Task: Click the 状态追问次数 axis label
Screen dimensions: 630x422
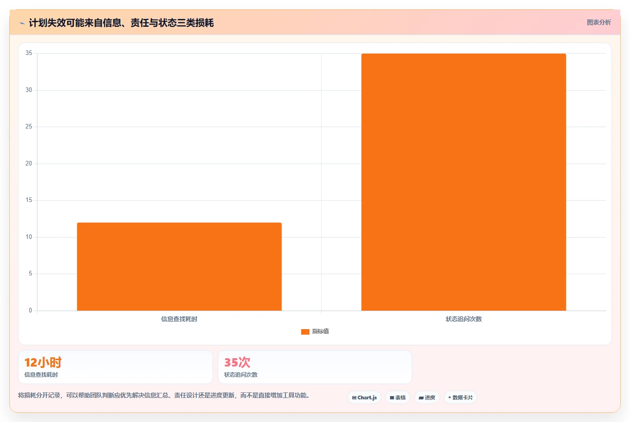Action: click(x=464, y=319)
